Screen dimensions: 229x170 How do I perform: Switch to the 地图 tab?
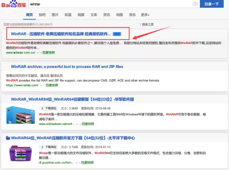click(x=119, y=15)
